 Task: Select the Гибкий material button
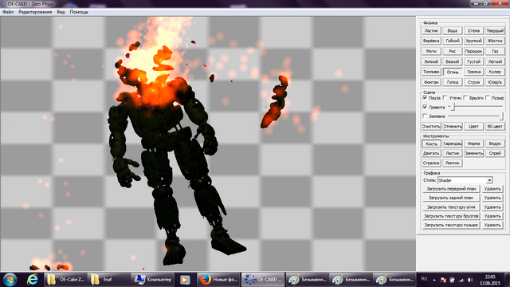[x=453, y=41]
